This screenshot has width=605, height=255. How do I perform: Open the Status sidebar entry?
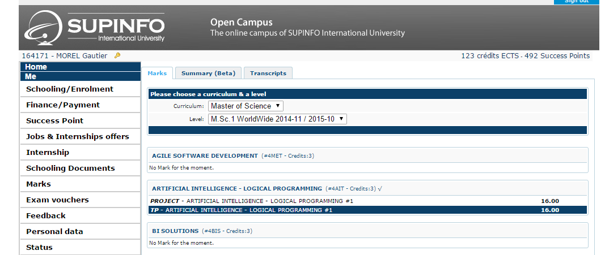coord(81,247)
